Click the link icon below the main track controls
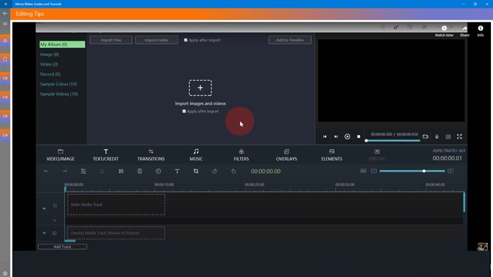Image resolution: width=493 pixels, height=277 pixels. click(55, 221)
